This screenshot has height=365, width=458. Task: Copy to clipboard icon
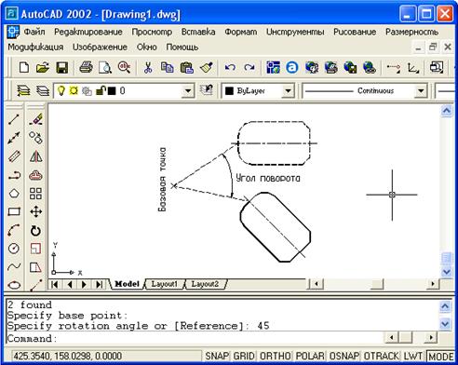coord(168,67)
